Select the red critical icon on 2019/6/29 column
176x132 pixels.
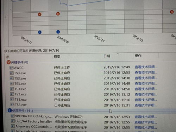click(x=58, y=14)
